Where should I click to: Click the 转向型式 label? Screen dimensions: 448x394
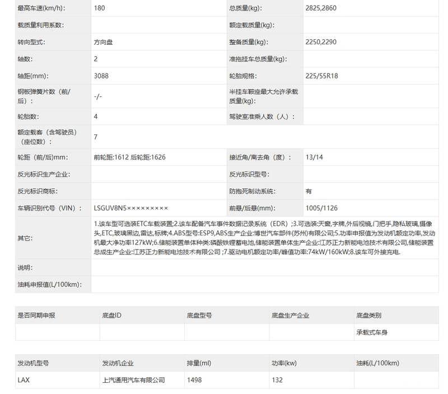click(31, 42)
